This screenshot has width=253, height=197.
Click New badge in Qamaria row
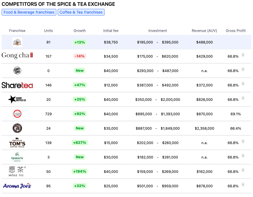click(80, 157)
